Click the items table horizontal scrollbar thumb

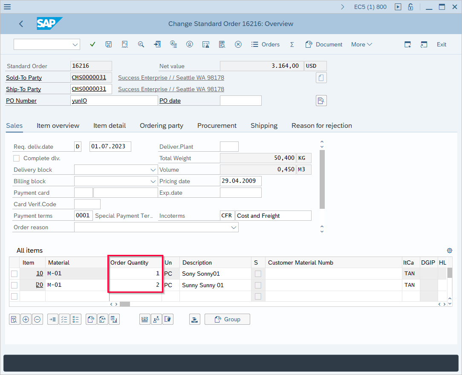(124, 304)
